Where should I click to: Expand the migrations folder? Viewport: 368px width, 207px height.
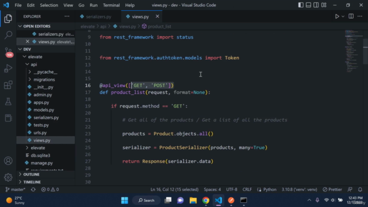point(46,79)
